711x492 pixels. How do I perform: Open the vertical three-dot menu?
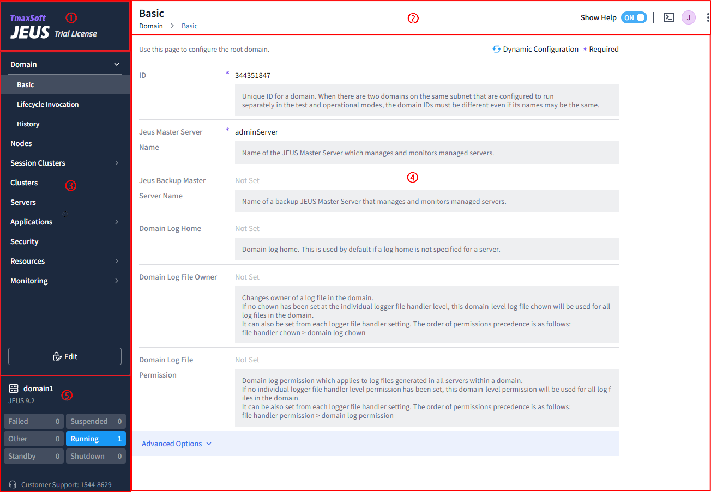708,17
